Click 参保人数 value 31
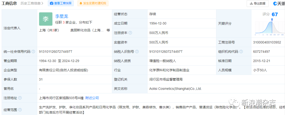This screenshot has height=115, width=285. 41,79
